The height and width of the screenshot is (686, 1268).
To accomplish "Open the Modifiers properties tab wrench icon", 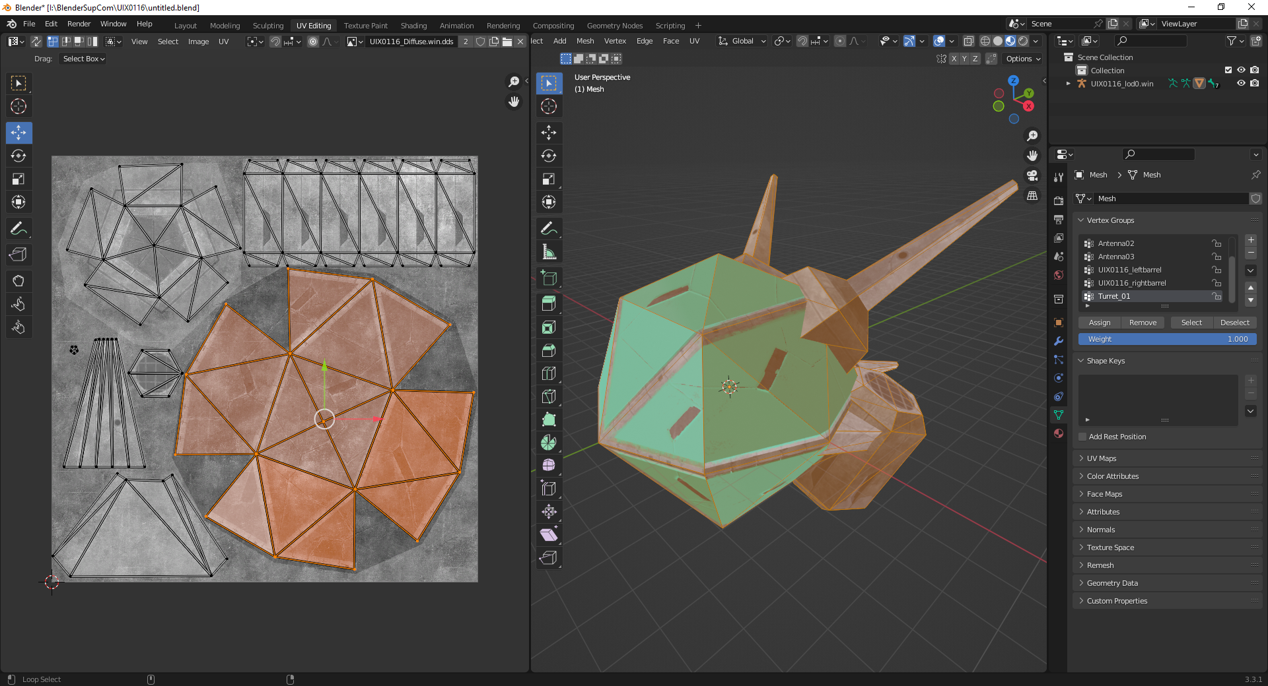I will point(1059,341).
